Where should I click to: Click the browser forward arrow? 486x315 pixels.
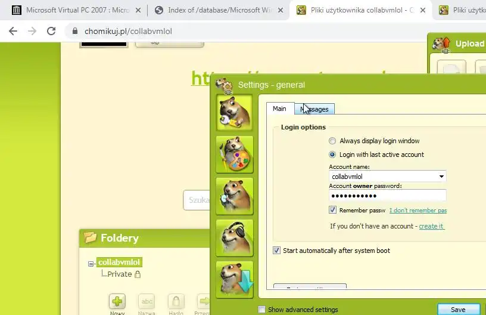point(32,31)
